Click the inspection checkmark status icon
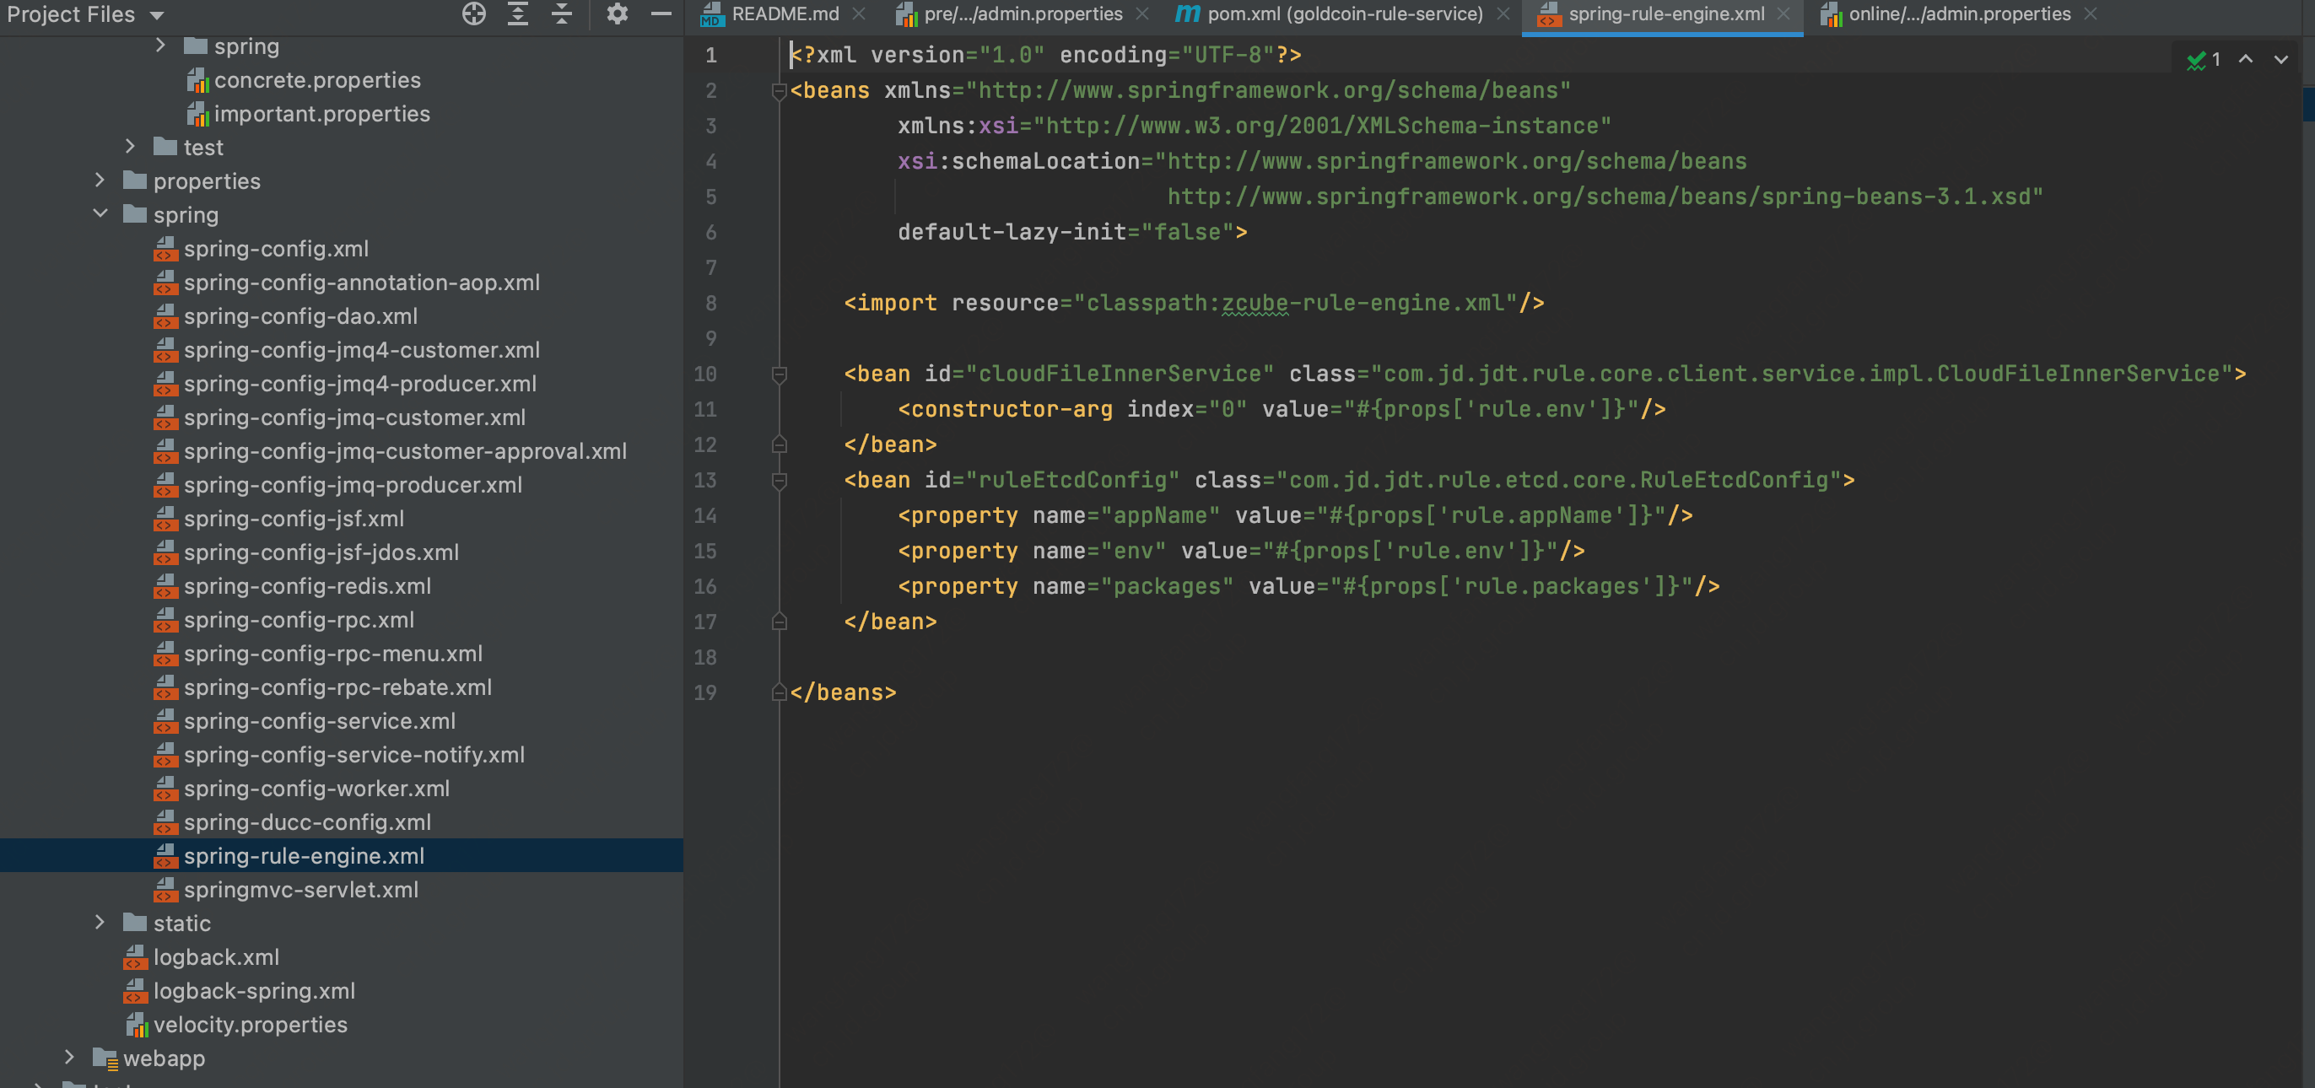 (x=2196, y=60)
